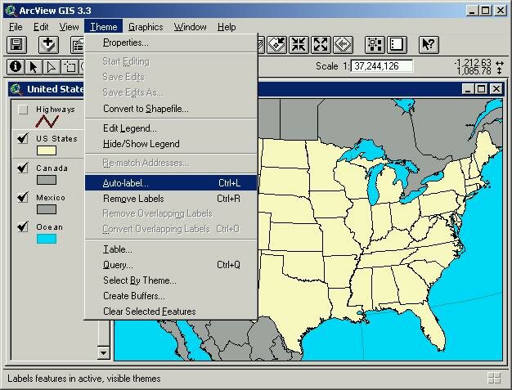Toggle the Highways theme checkbox
The height and width of the screenshot is (390, 512).
[23, 110]
